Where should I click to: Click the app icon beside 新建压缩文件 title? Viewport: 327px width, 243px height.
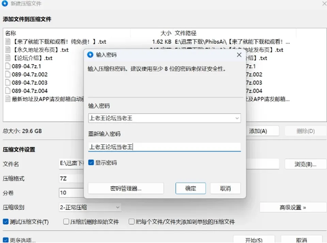[4, 3]
